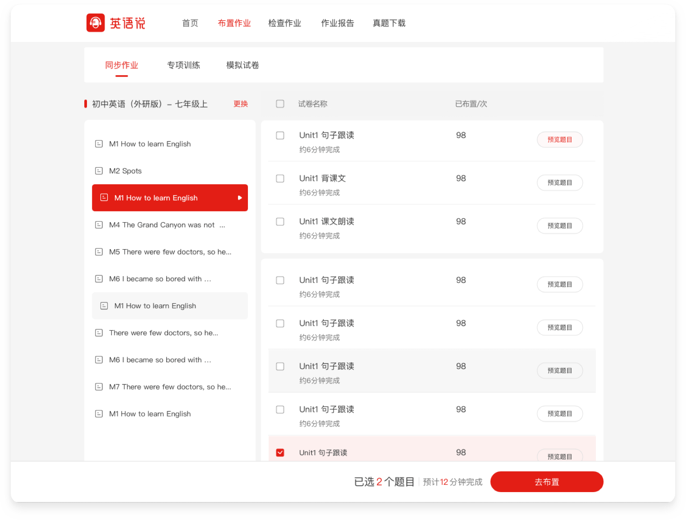Switch to the 专项训练 tab

click(183, 65)
